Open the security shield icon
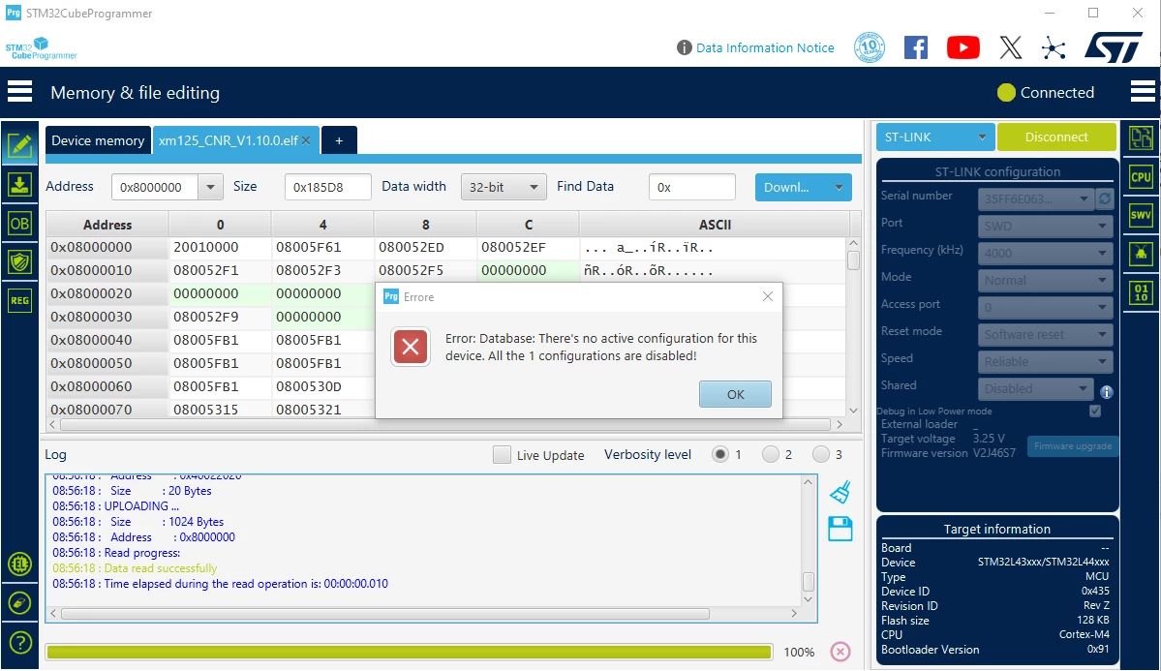Viewport: 1161px width, 671px height. pyautogui.click(x=20, y=261)
